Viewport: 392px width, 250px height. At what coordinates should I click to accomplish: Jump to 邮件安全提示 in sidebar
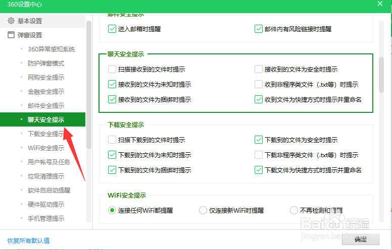click(x=46, y=105)
